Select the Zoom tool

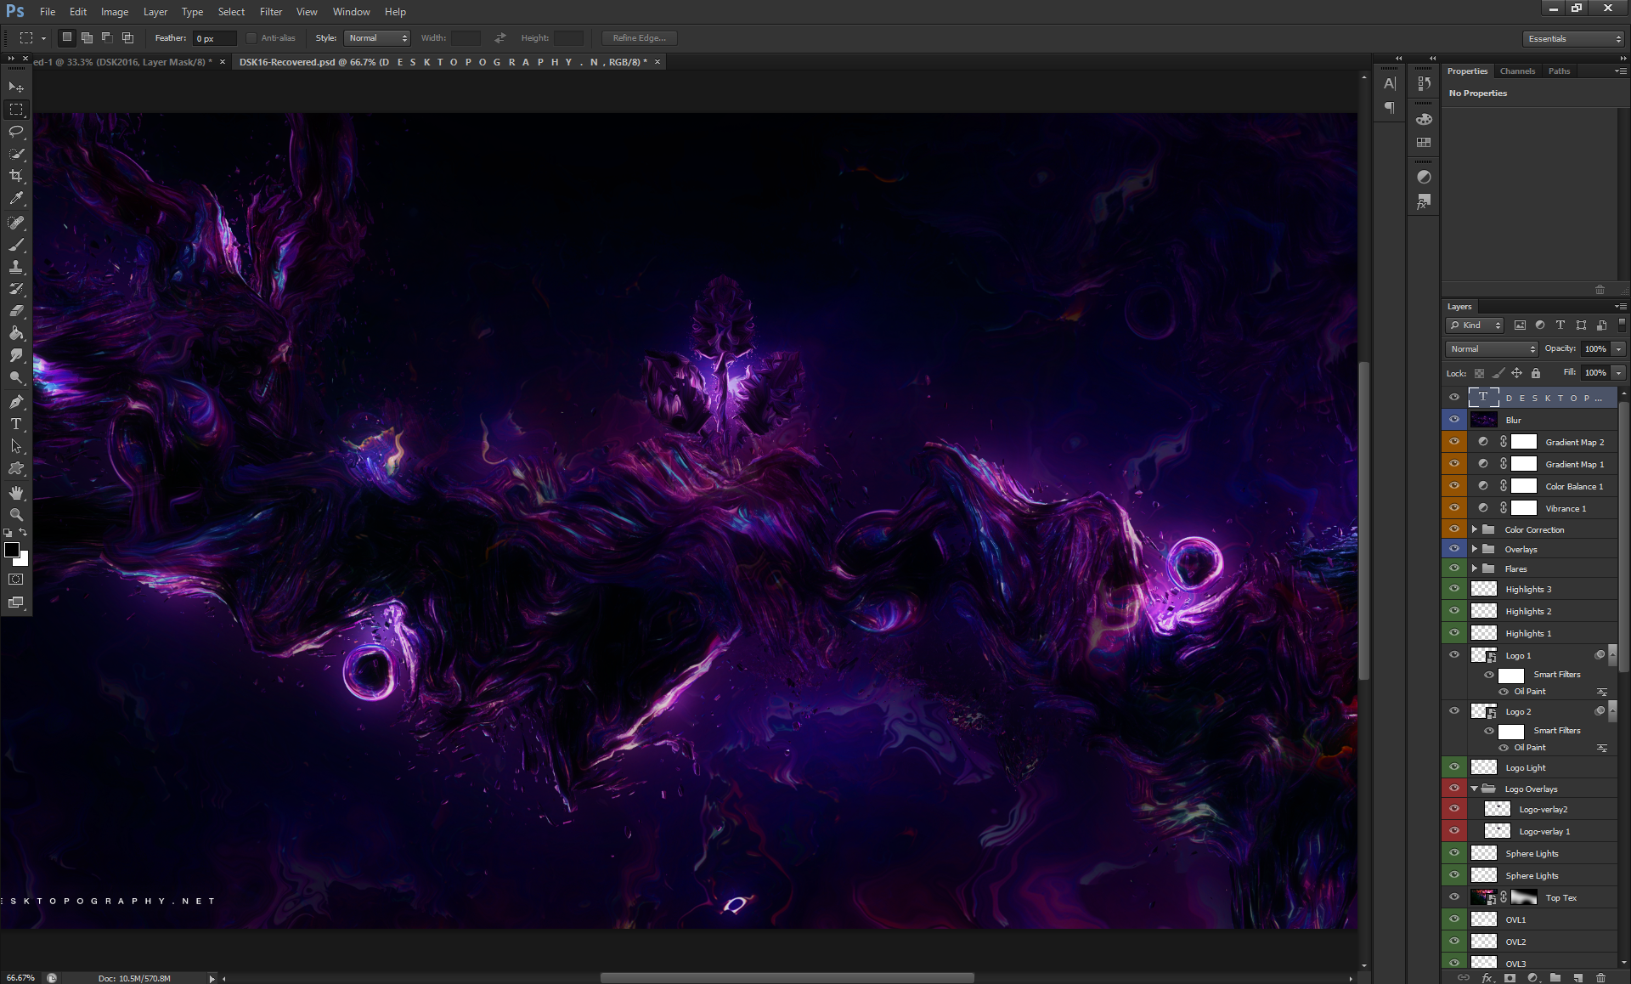(16, 514)
